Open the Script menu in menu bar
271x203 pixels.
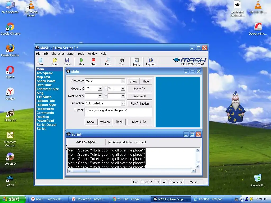point(71,54)
